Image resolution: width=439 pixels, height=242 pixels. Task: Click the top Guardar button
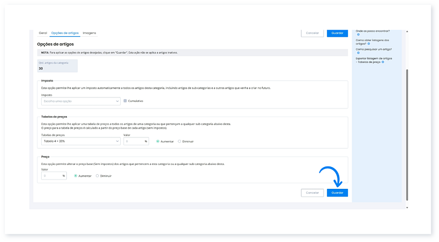[337, 33]
